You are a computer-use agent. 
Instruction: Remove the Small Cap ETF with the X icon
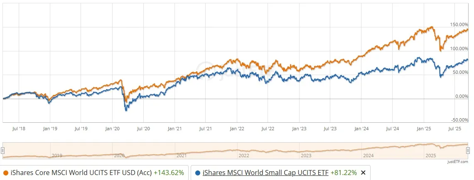pos(363,173)
